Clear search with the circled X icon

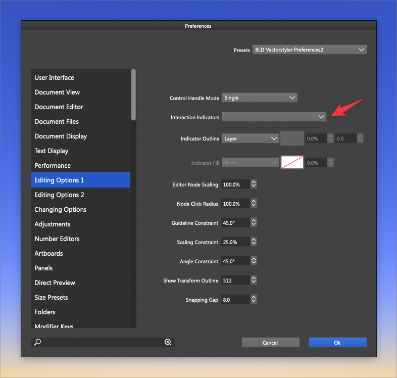click(168, 342)
